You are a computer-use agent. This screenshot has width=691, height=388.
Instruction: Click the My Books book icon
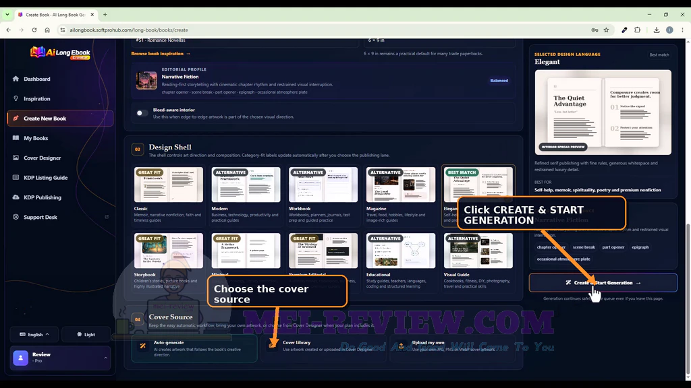coord(16,138)
